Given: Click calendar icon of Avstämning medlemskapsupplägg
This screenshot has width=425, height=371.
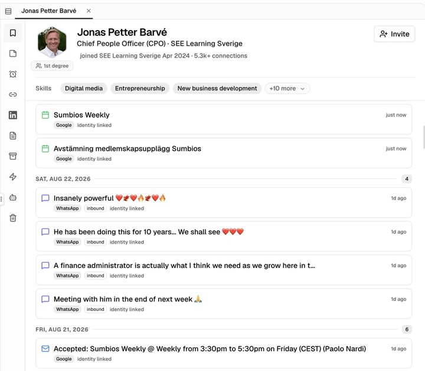Looking at the screenshot, I should 45,148.
